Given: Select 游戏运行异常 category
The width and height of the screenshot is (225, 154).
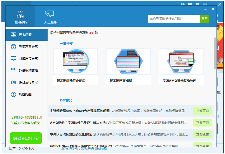Looking at the screenshot, I should click(26, 82).
